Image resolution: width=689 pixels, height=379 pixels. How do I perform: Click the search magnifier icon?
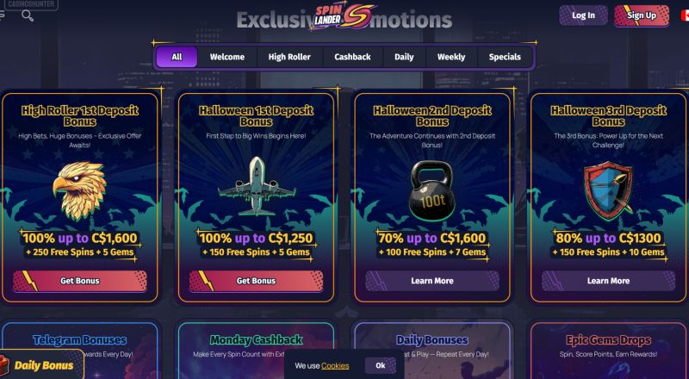pos(28,16)
